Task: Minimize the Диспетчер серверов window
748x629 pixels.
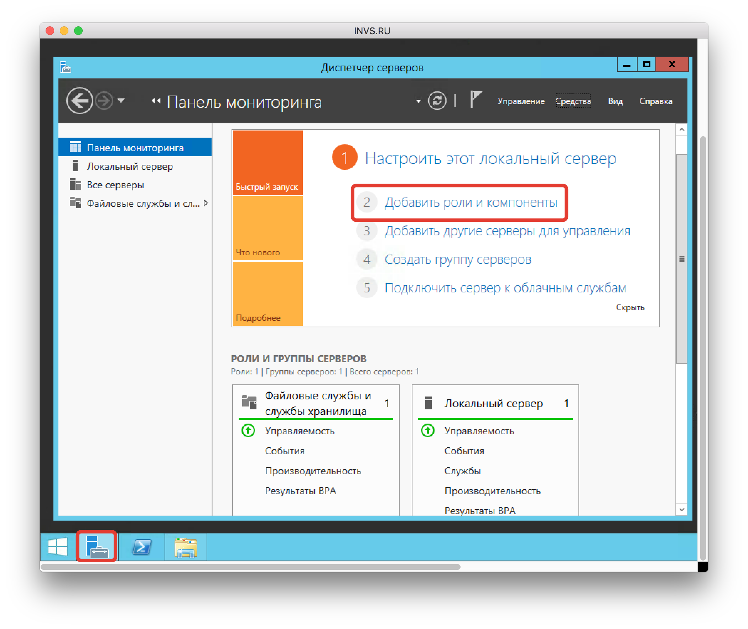Action: click(x=627, y=65)
